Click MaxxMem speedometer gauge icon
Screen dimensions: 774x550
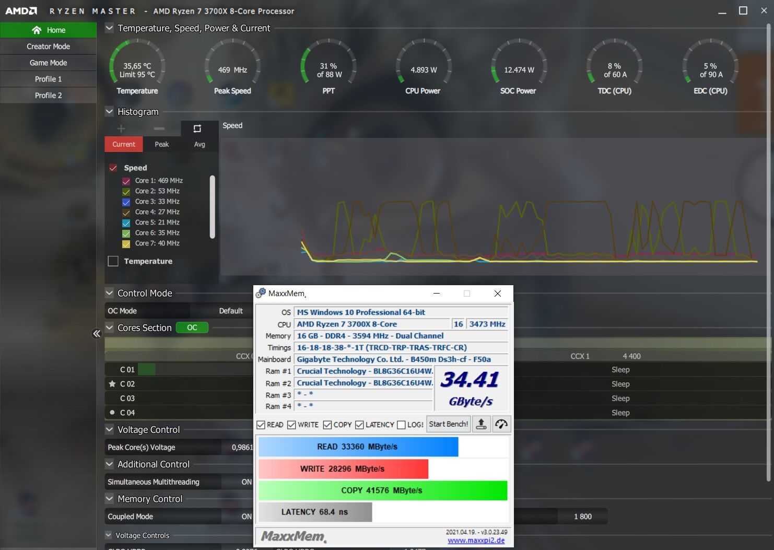501,424
